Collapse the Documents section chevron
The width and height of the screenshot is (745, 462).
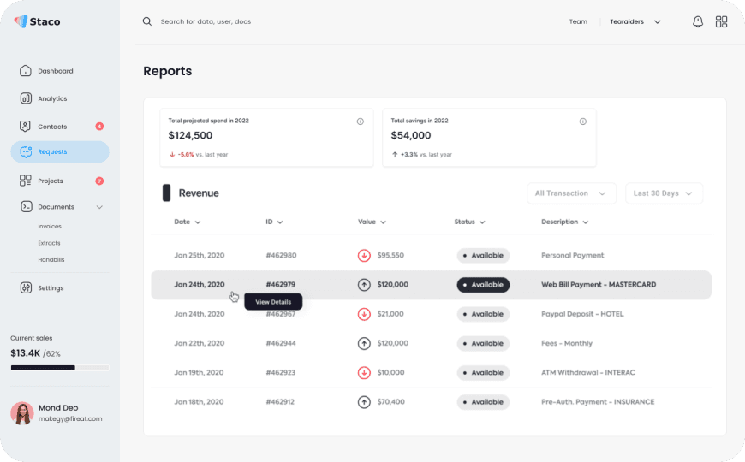(99, 207)
